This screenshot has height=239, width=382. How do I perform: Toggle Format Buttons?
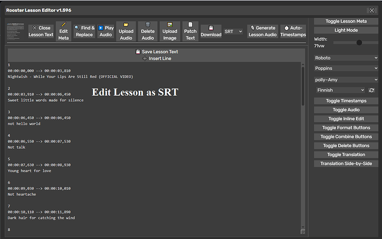pyautogui.click(x=346, y=128)
